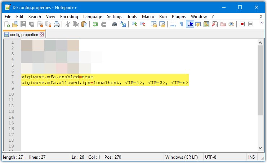Close the config.properties tab
The image size is (267, 163).
click(x=41, y=35)
